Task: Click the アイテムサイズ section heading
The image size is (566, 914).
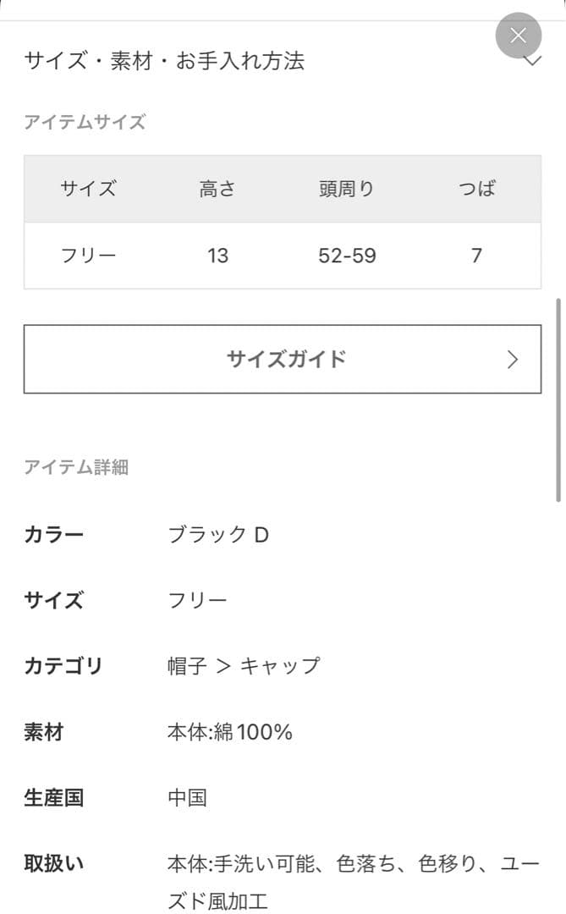Action: (x=85, y=122)
